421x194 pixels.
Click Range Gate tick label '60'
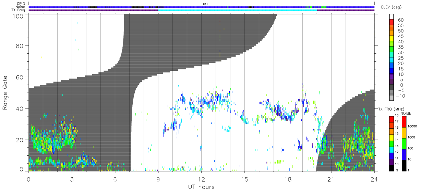coord(20,77)
